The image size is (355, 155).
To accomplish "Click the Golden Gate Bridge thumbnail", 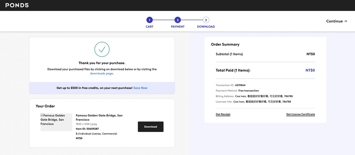I will [56, 122].
